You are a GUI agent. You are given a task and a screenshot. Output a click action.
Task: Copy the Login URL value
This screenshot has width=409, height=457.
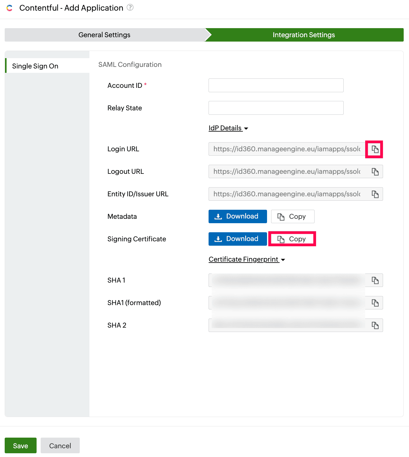coord(375,149)
